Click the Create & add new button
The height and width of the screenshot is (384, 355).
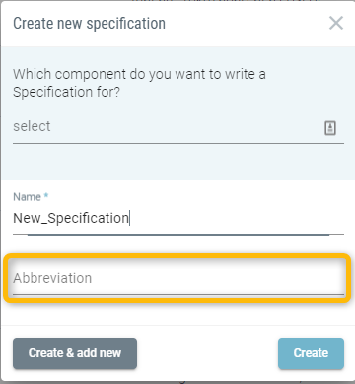(x=75, y=353)
